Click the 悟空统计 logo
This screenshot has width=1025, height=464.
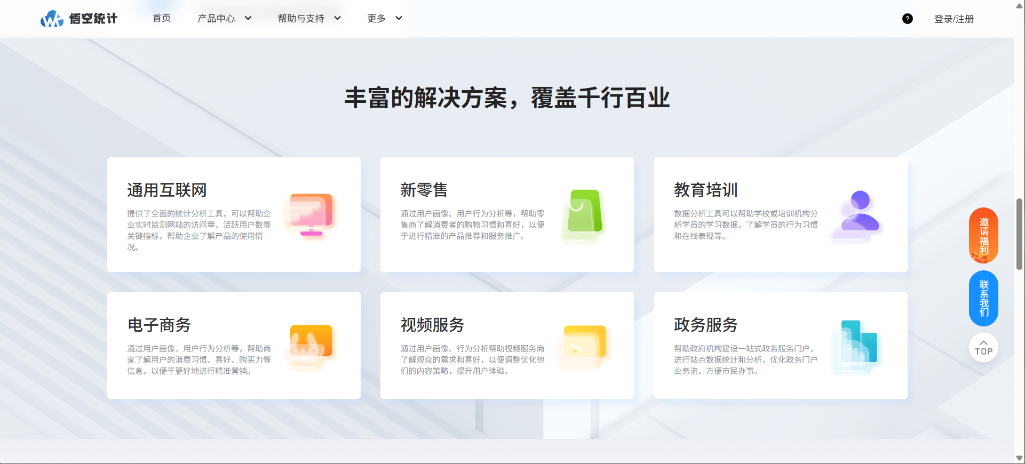pos(79,19)
